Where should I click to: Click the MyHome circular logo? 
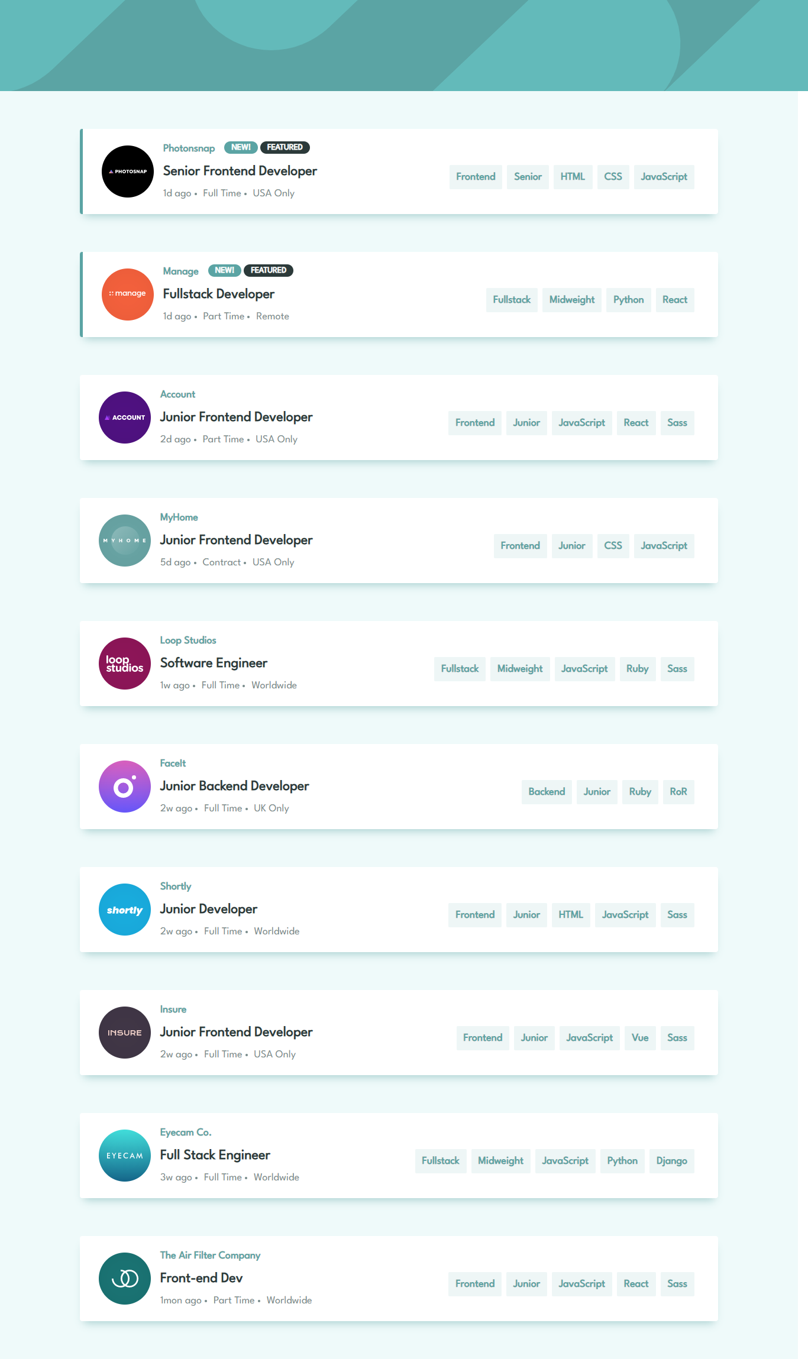pyautogui.click(x=125, y=541)
